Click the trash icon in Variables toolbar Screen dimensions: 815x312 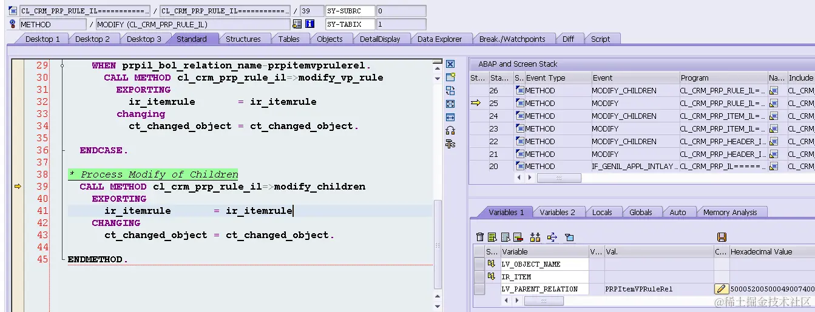tap(480, 237)
